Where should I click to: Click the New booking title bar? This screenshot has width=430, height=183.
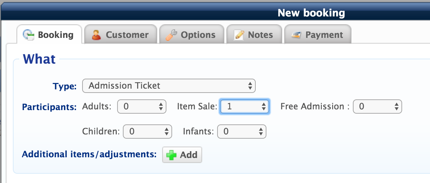(x=215, y=13)
